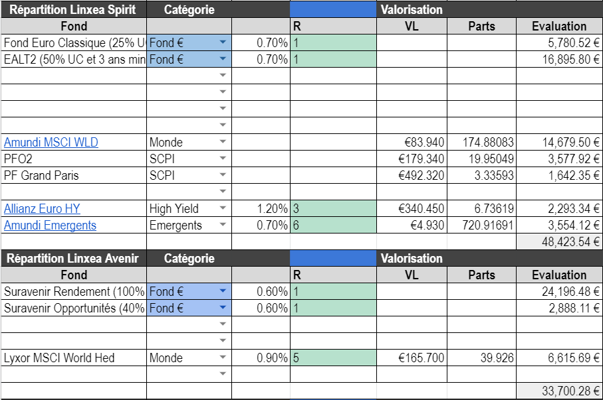Screen dimensions: 603x400
Task: Expand category dropdown for Suravenir Opportunités
Action: pos(223,308)
